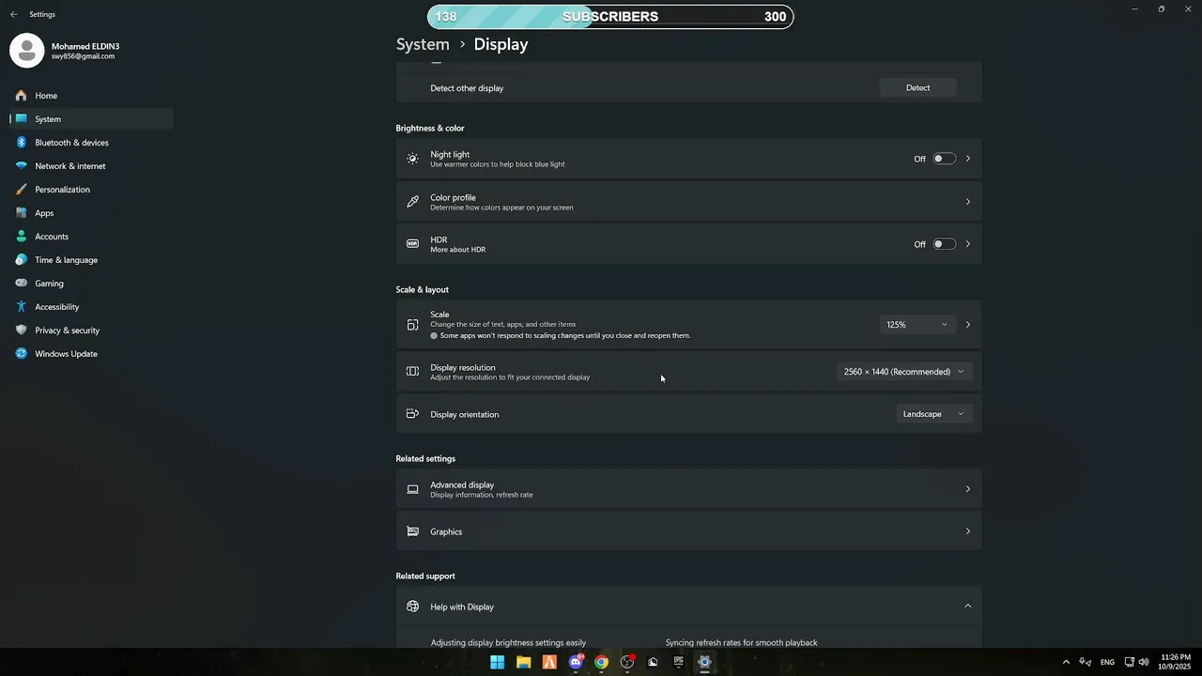Open the Scale 125% dropdown

tap(917, 325)
